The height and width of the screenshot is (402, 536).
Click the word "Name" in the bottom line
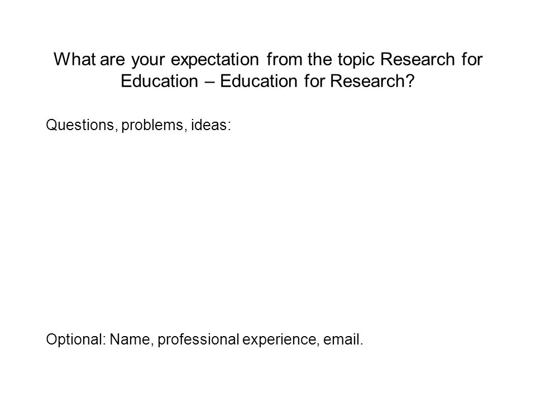[130, 339]
